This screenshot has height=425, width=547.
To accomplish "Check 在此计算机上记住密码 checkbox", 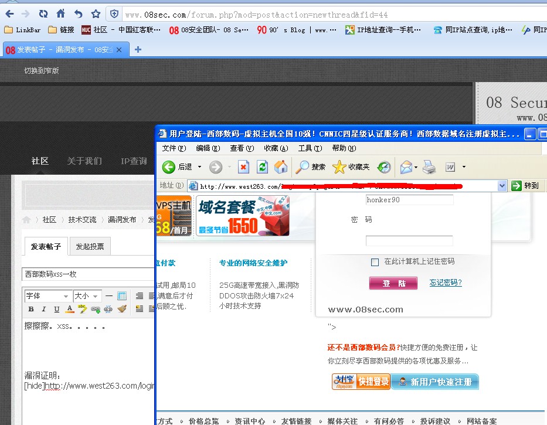I will pos(375,262).
